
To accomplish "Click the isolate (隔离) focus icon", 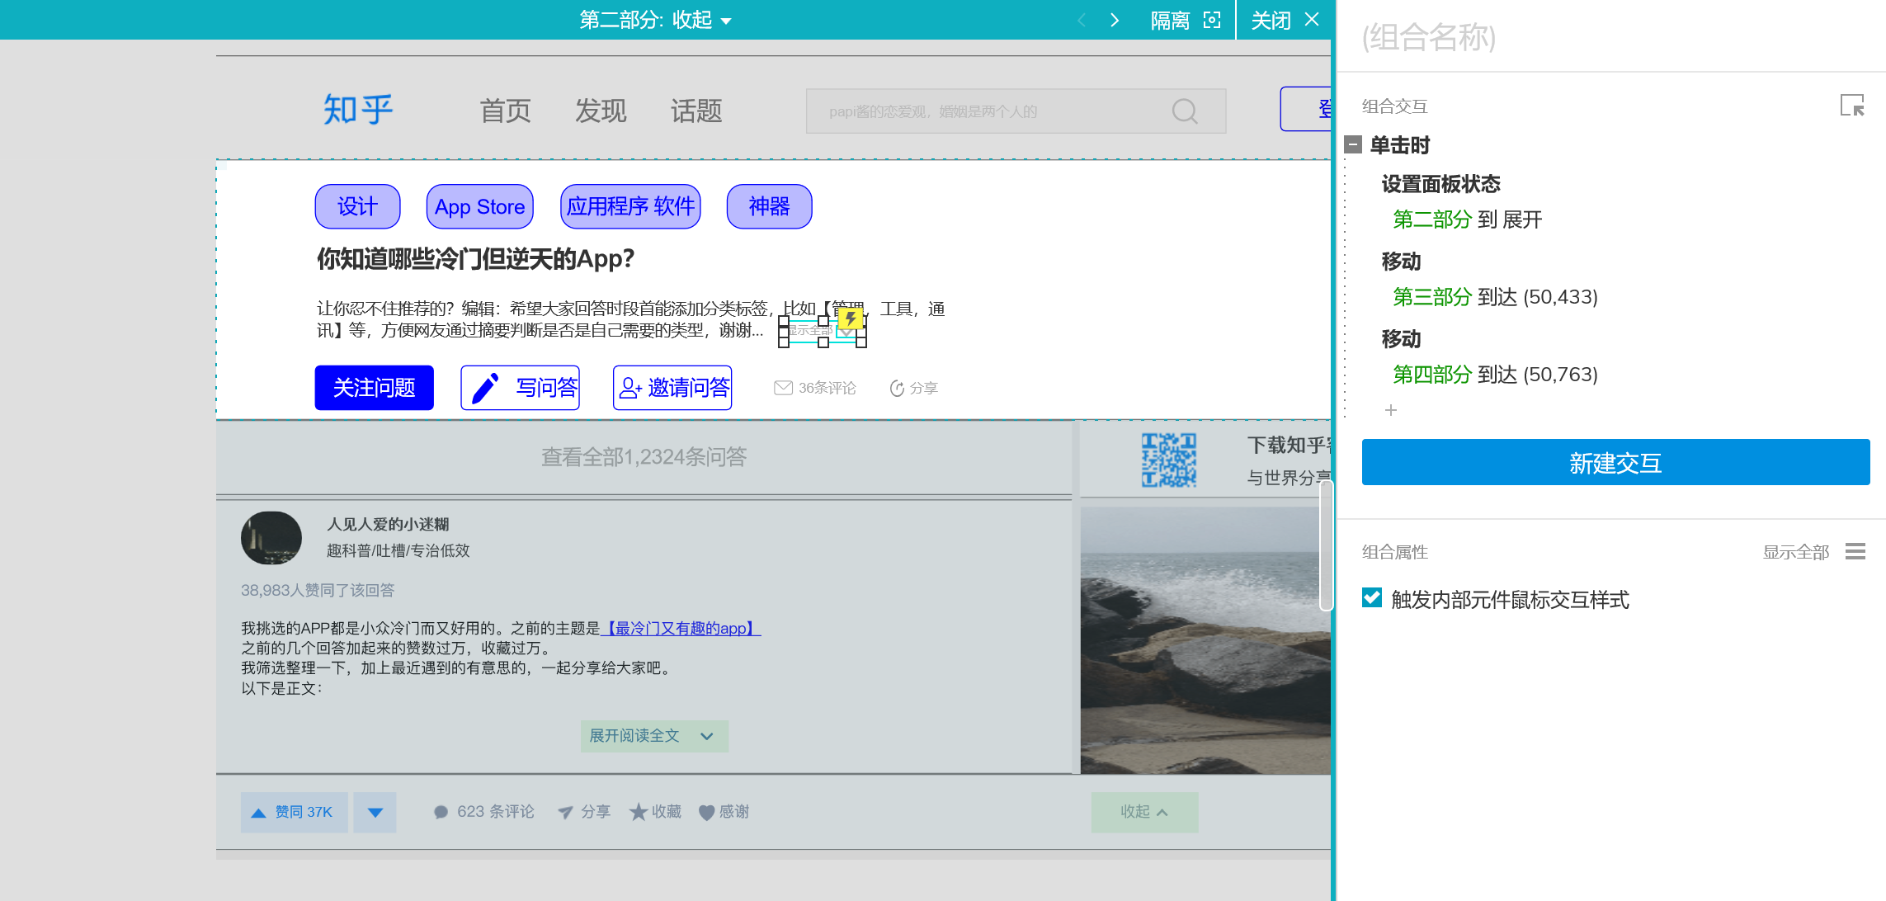I will click(x=1211, y=20).
